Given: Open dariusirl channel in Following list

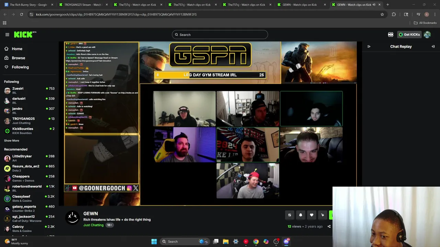Looking at the screenshot, I should [x=29, y=101].
